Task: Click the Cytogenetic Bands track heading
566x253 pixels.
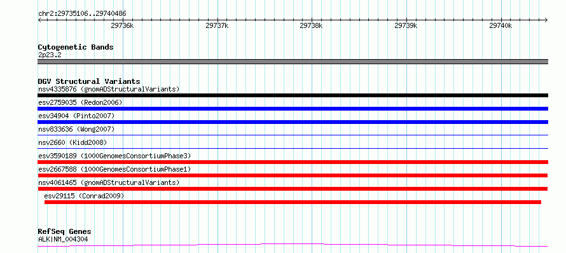Action: (x=76, y=47)
